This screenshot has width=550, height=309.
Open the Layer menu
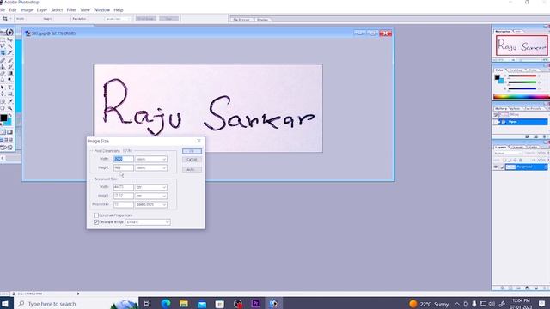(x=42, y=9)
